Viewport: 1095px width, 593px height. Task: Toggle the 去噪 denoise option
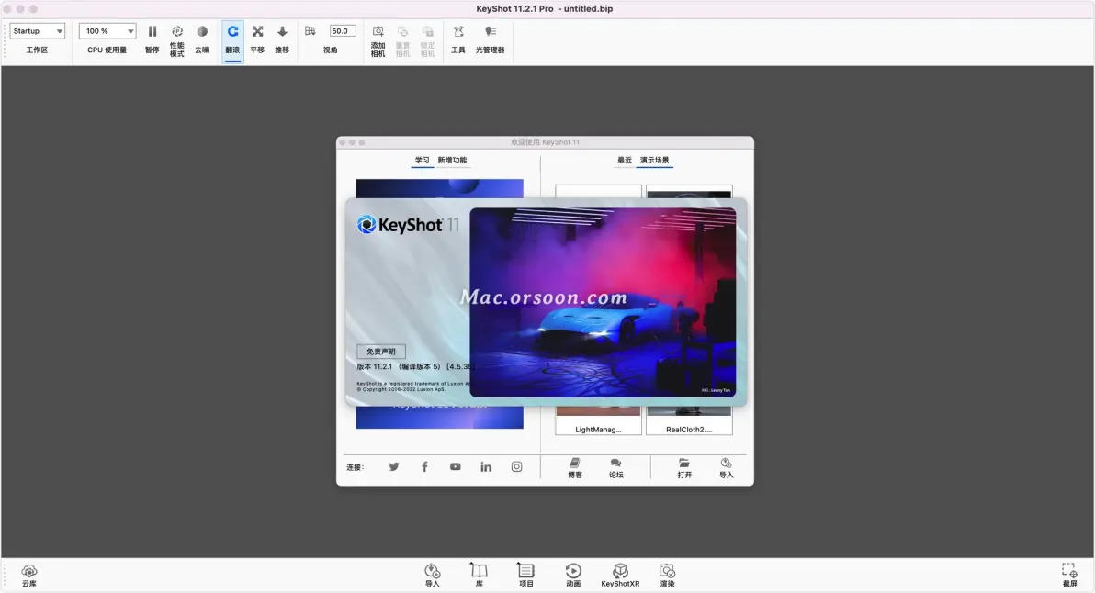click(202, 39)
